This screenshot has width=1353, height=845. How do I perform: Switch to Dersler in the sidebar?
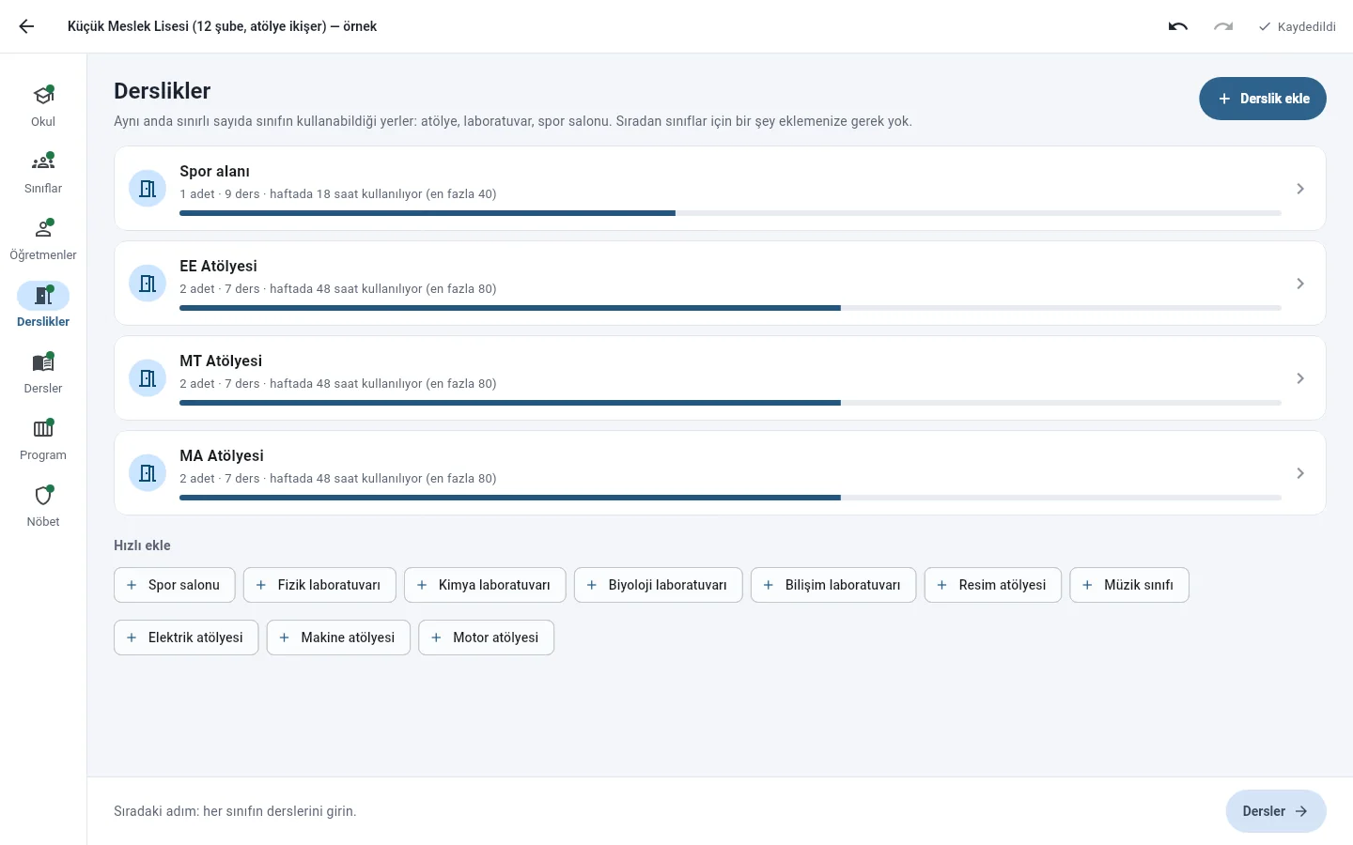click(43, 374)
